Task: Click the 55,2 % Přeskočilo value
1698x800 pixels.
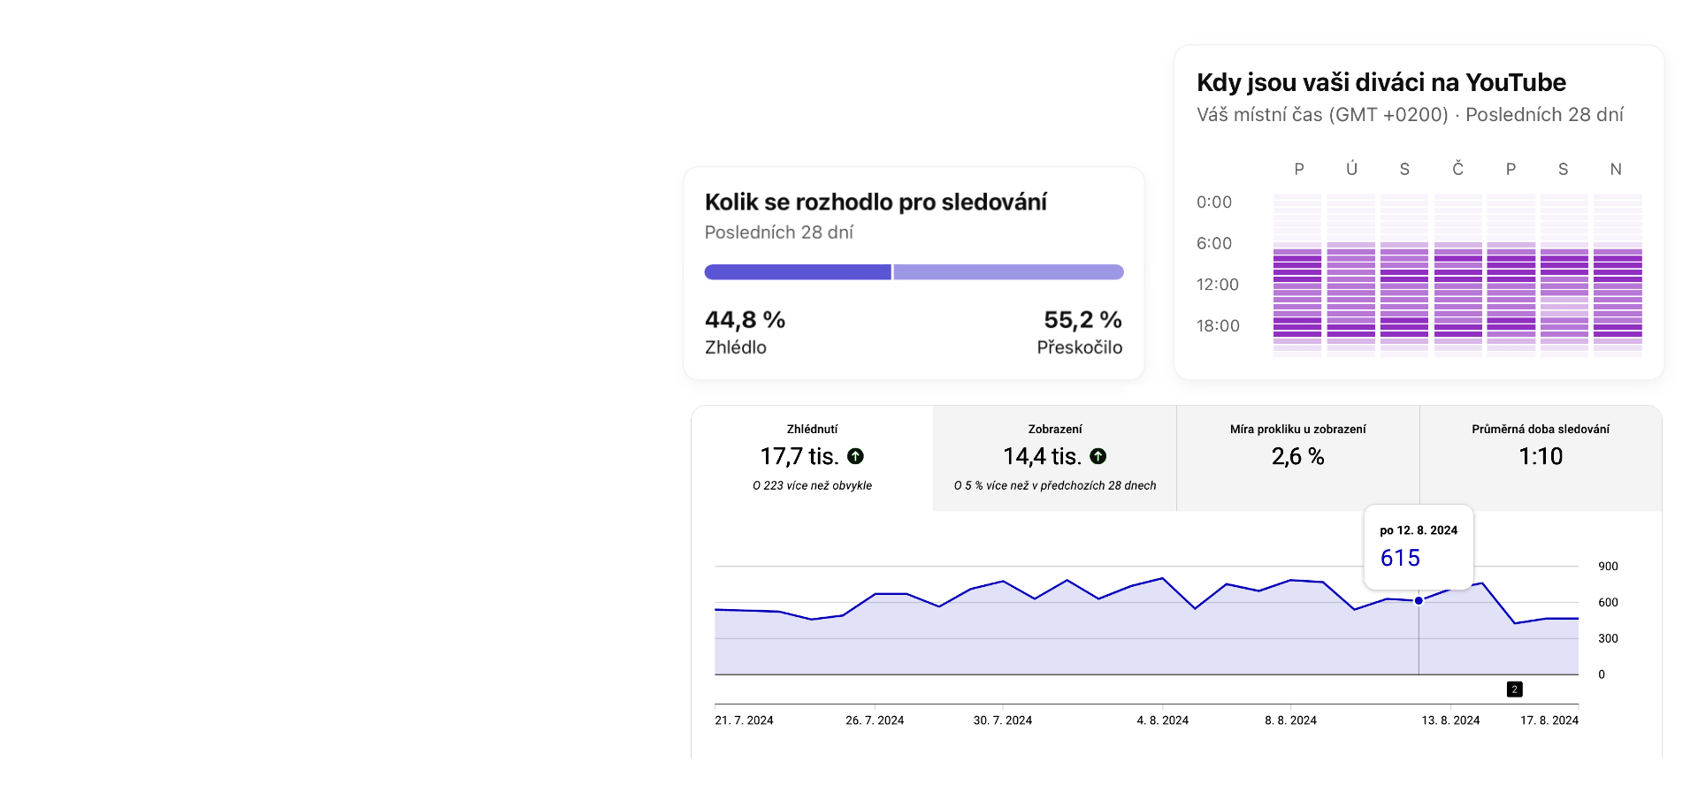Action: [1083, 320]
